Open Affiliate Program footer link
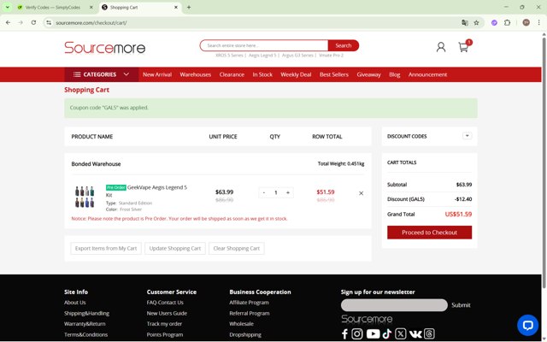 [x=249, y=303]
